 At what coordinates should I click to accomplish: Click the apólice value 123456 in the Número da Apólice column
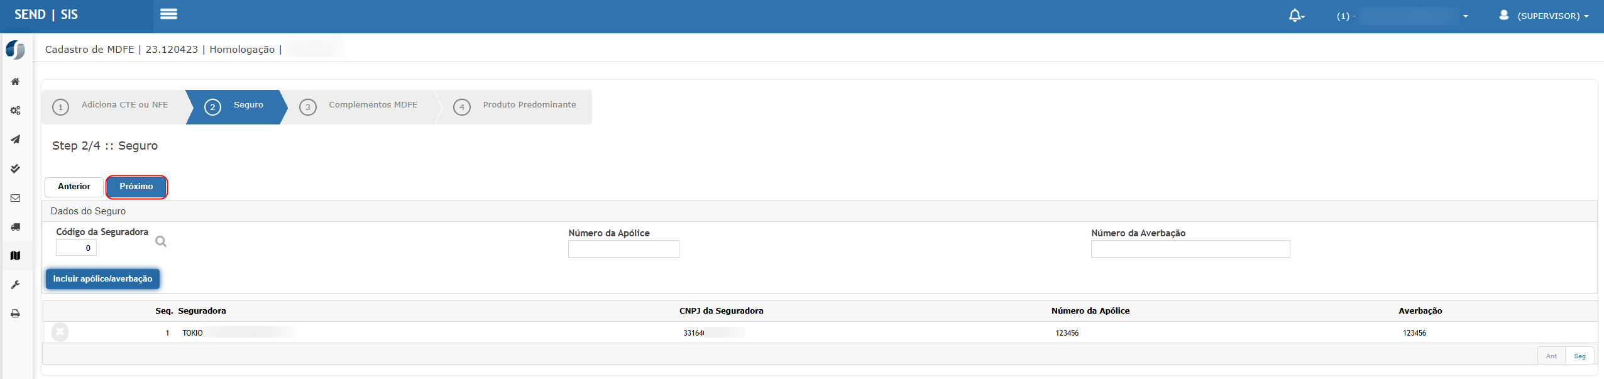pos(1067,333)
